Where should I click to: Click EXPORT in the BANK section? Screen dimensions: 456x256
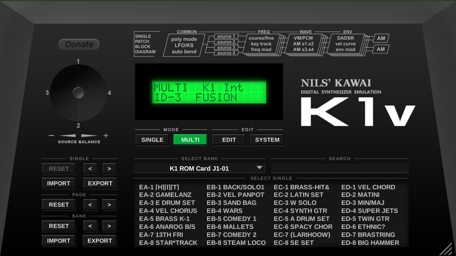pos(100,240)
